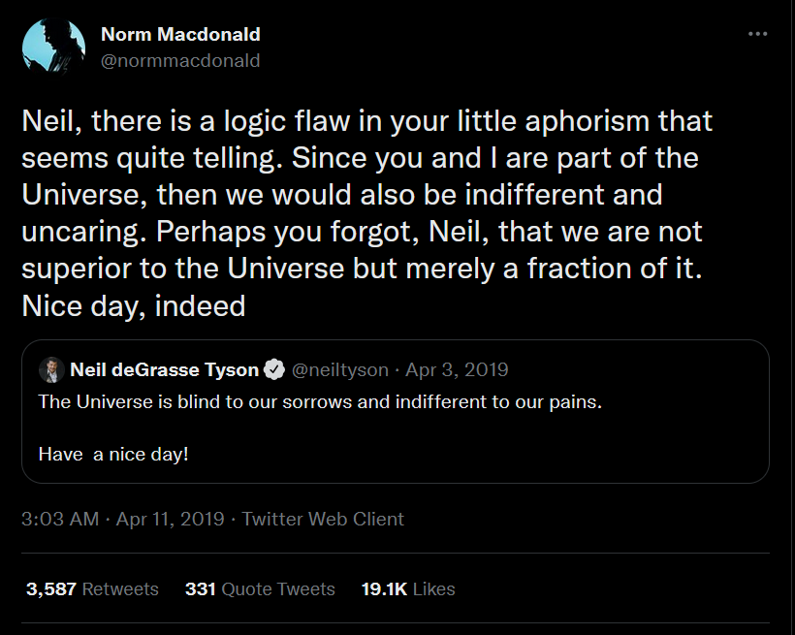The image size is (795, 635).
Task: Click the 3,587 retweet count number
Action: coord(51,588)
